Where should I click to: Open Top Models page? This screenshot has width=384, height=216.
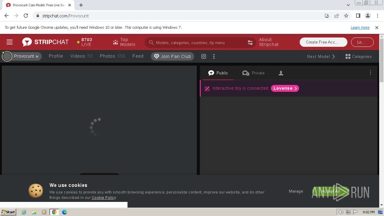click(124, 42)
